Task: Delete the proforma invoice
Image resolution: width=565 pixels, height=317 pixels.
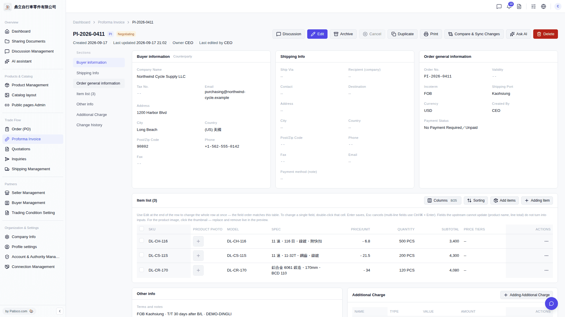Action: pyautogui.click(x=546, y=34)
